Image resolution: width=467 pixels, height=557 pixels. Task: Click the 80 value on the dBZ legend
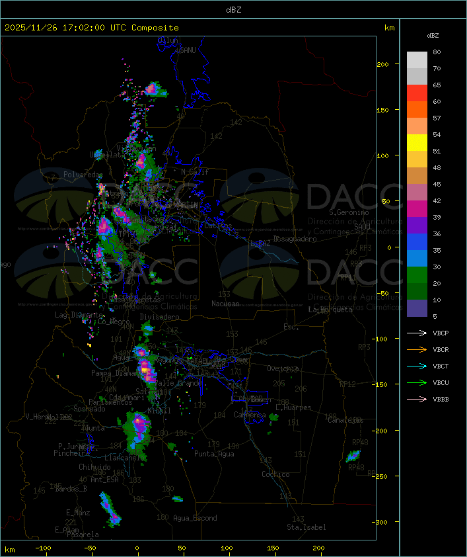[437, 52]
